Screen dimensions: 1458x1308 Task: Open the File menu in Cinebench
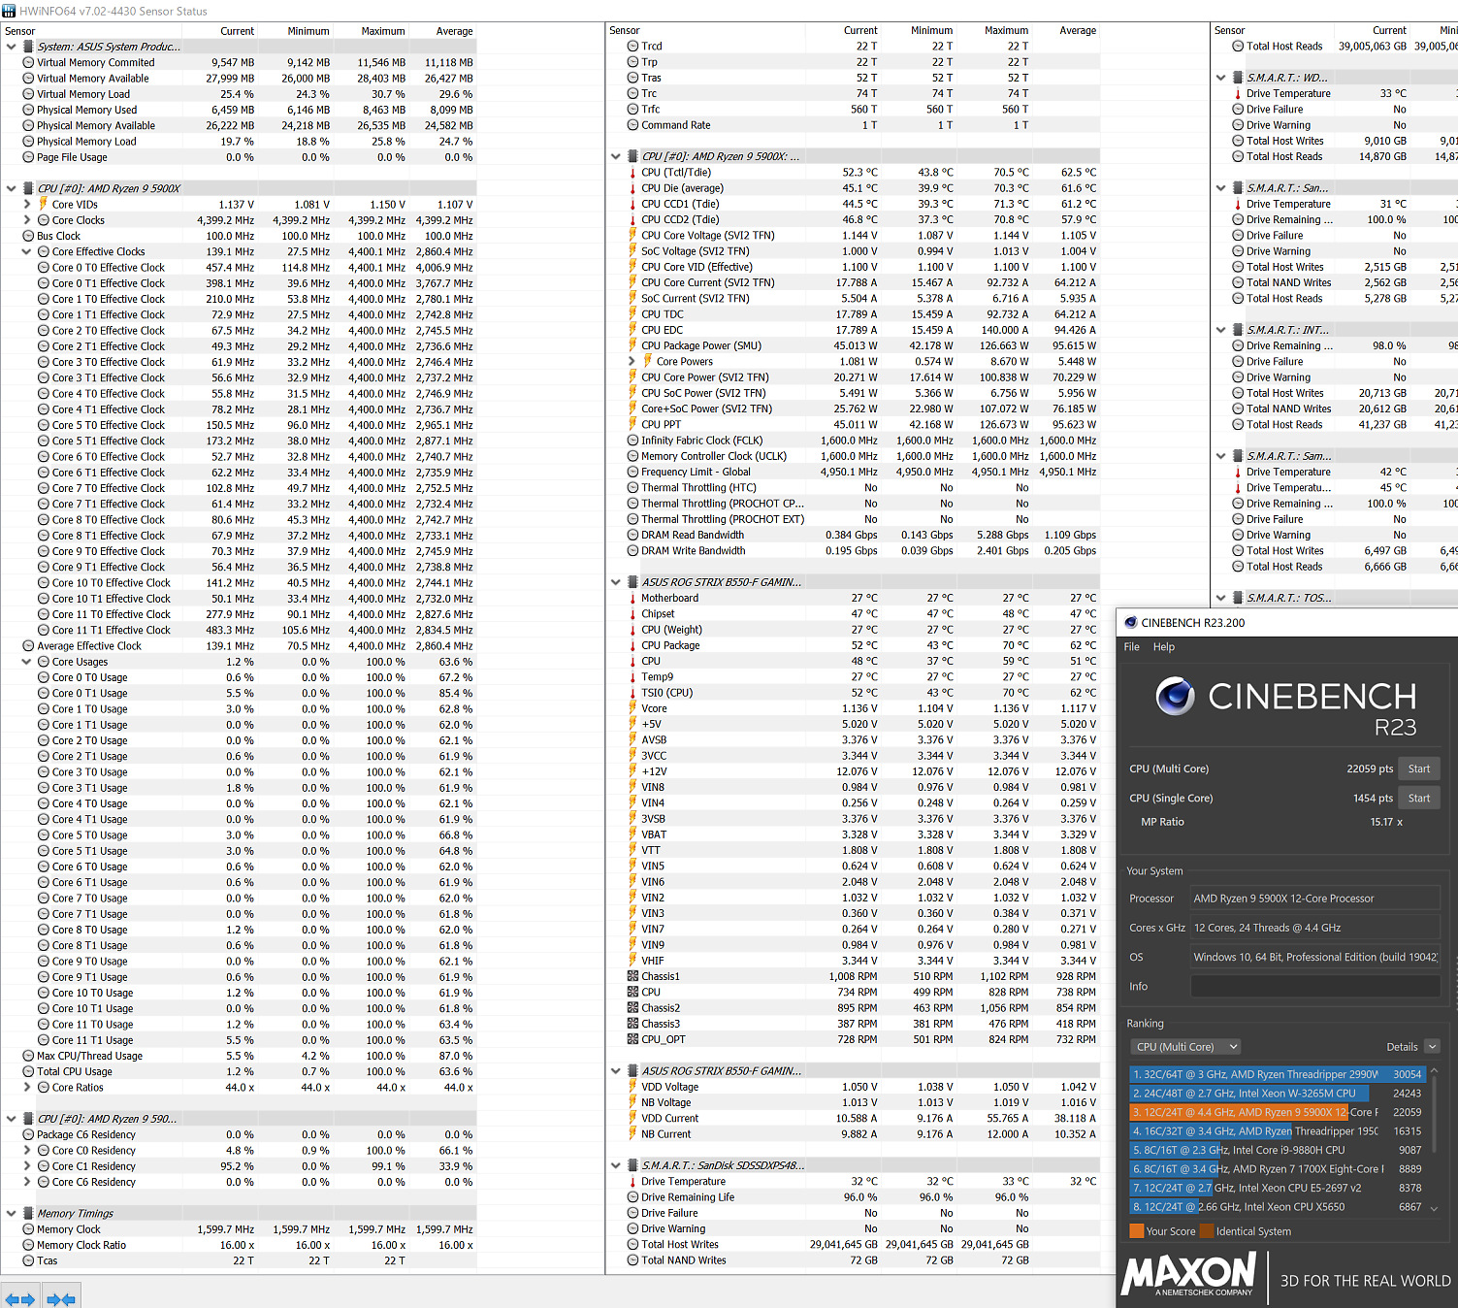click(x=1131, y=647)
